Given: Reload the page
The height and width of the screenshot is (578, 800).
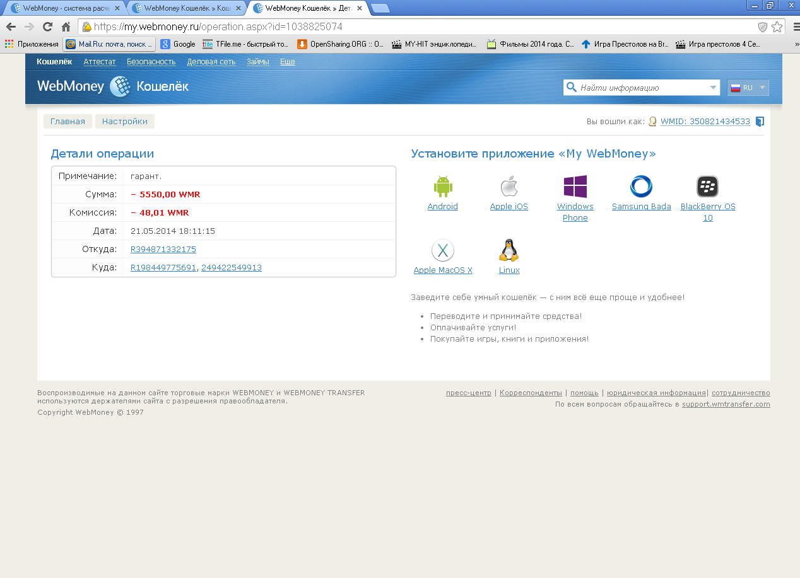Looking at the screenshot, I should tap(47, 27).
